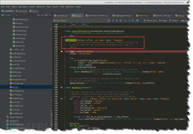
Task: Enable the Regex checkbox
Action: tap(160, 20)
